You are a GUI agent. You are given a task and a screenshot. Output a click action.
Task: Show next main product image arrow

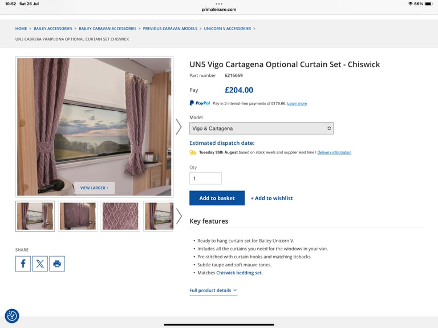click(179, 127)
